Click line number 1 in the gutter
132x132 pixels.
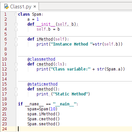(5, 14)
